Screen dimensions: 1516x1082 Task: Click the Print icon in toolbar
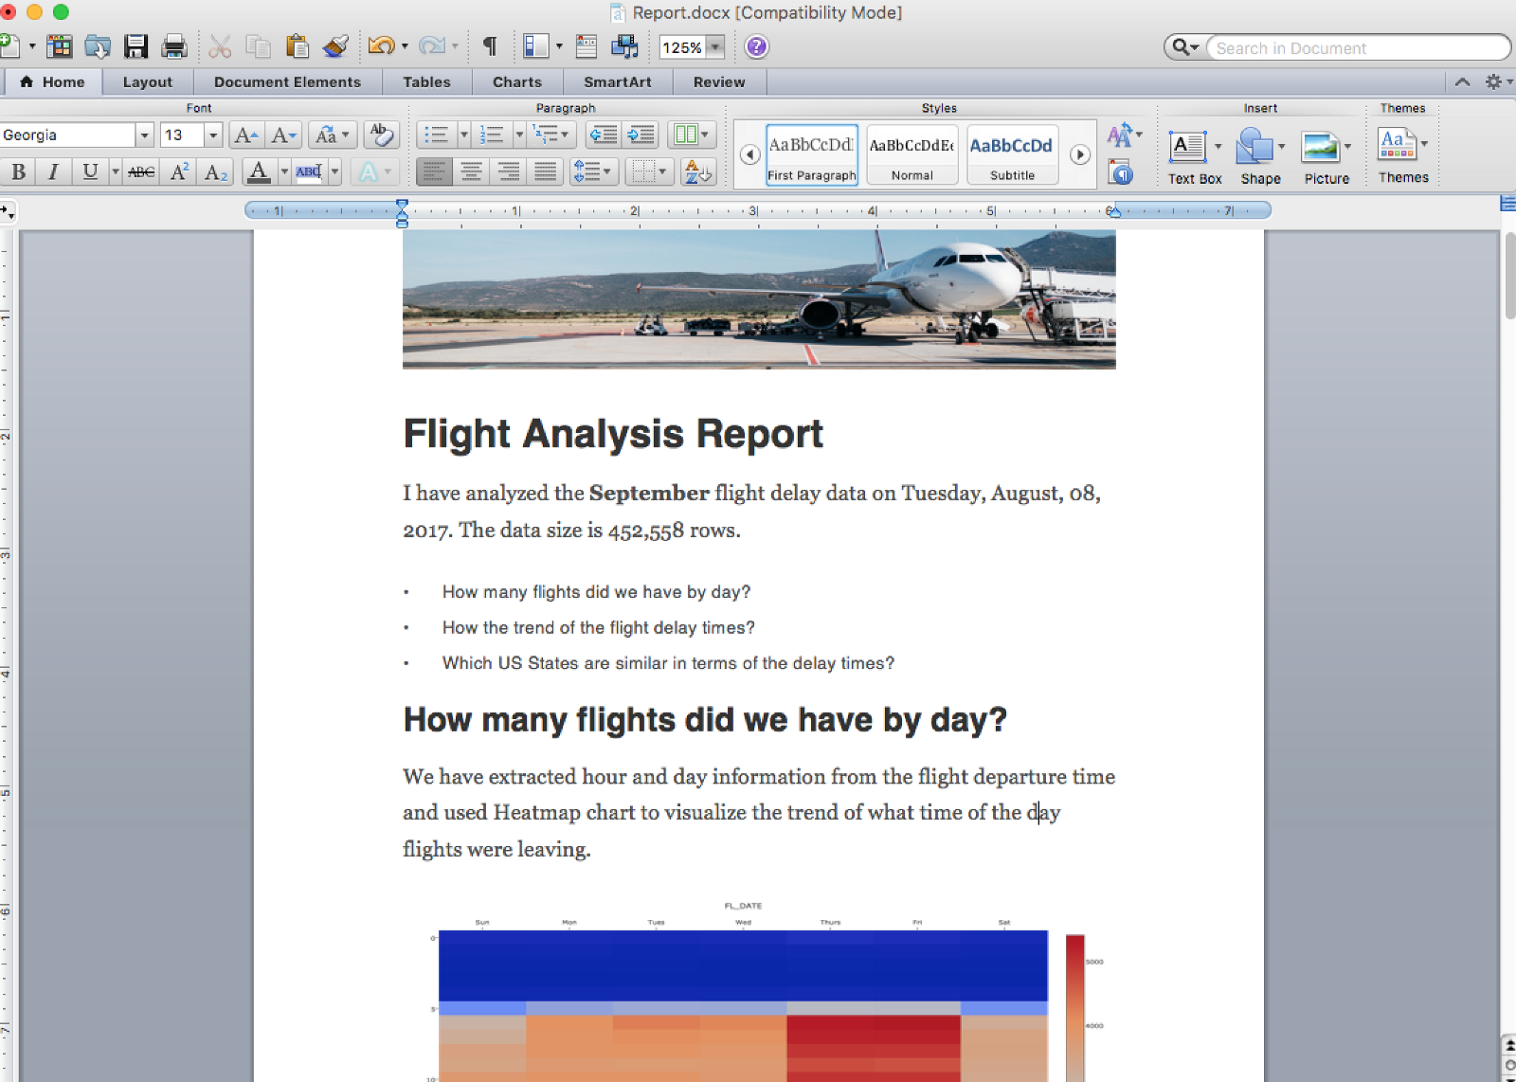pyautogui.click(x=174, y=46)
